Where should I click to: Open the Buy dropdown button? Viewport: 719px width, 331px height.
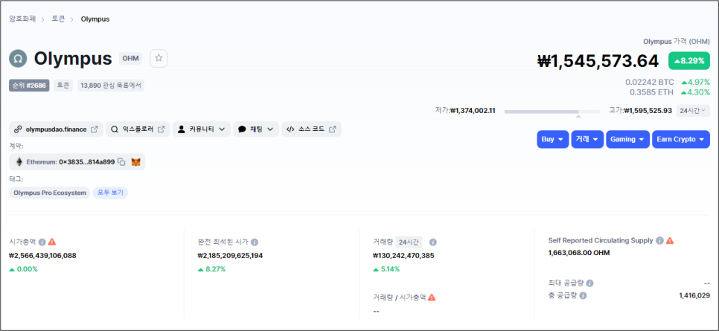(552, 139)
